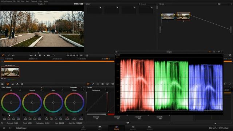Screen dimensions: 233x131
Task: Click the viewer picker tool icon
Action: pos(3,55)
